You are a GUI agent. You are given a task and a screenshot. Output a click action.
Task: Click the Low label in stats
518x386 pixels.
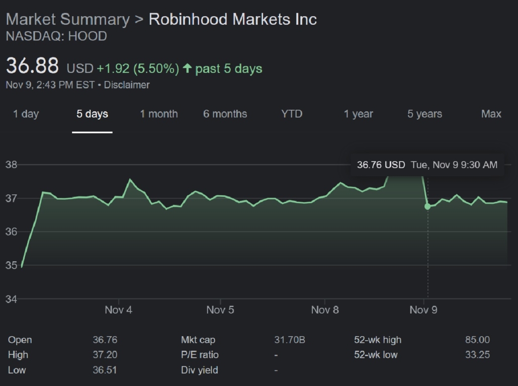point(17,370)
